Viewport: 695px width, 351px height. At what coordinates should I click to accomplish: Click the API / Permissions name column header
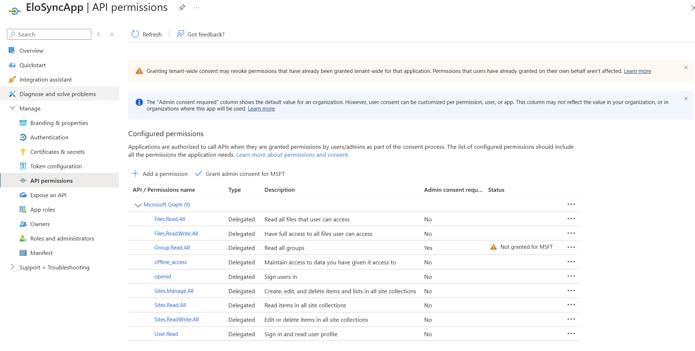click(x=164, y=190)
